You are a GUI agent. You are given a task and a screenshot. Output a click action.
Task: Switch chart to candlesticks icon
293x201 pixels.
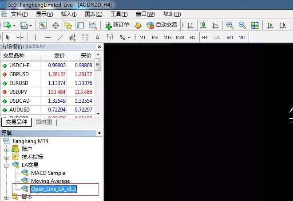point(203,25)
